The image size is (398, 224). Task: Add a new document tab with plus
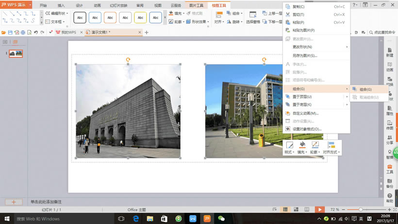coord(147,32)
